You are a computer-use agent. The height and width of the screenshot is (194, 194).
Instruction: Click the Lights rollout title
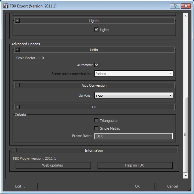pos(94,21)
